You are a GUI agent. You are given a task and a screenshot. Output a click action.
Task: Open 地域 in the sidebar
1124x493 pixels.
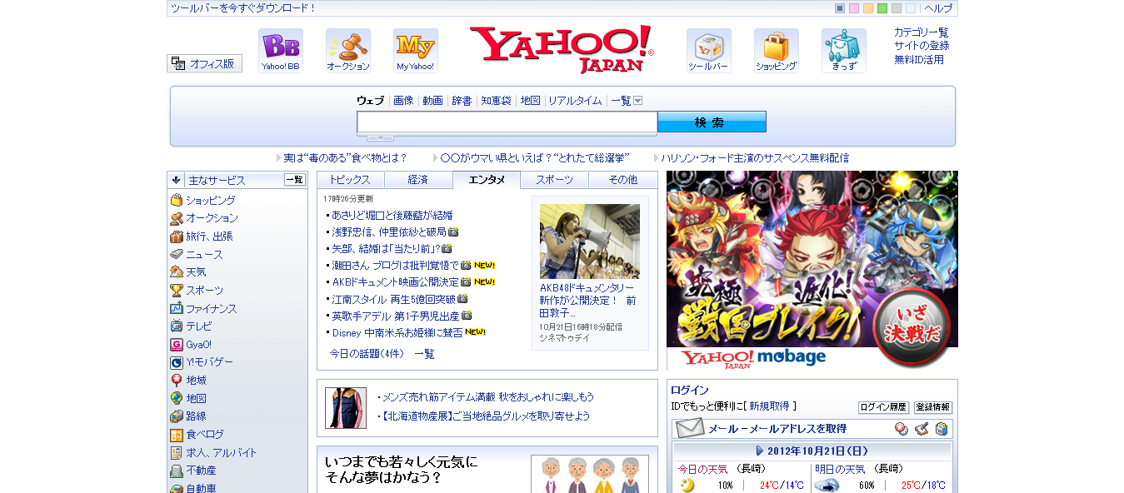pyautogui.click(x=196, y=381)
